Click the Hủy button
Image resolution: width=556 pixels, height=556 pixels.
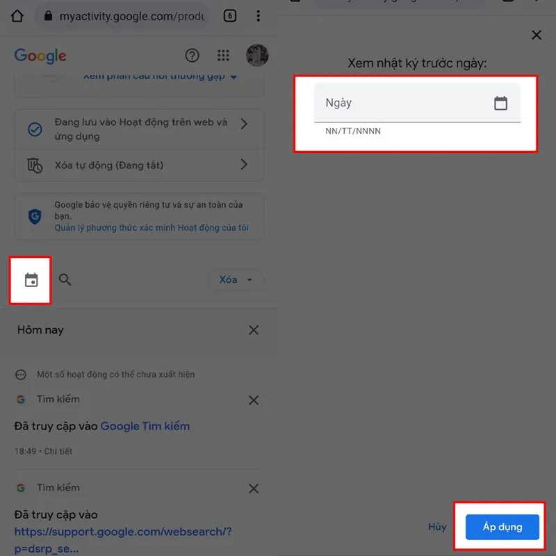pos(437,527)
